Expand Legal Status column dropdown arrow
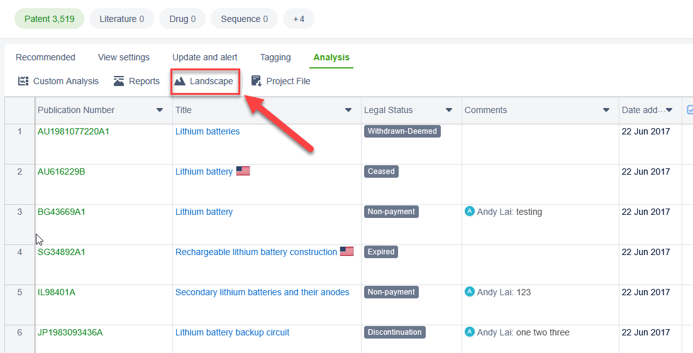The width and height of the screenshot is (693, 353). 449,110
